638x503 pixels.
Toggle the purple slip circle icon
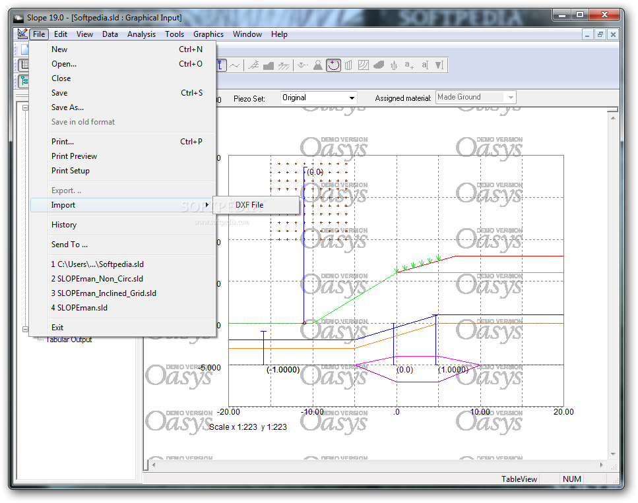(333, 65)
